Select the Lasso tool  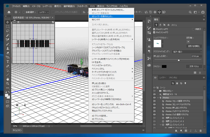(8, 31)
